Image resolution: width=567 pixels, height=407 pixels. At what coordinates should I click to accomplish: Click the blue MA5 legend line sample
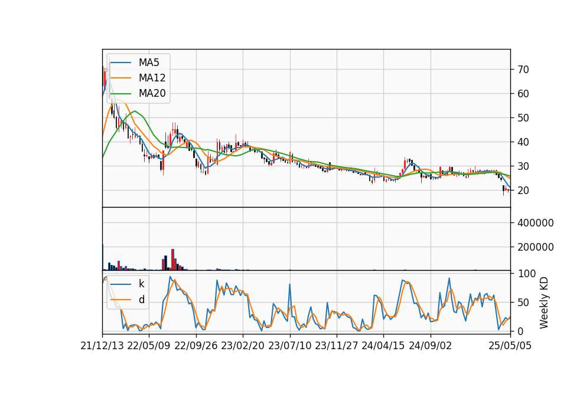[120, 63]
